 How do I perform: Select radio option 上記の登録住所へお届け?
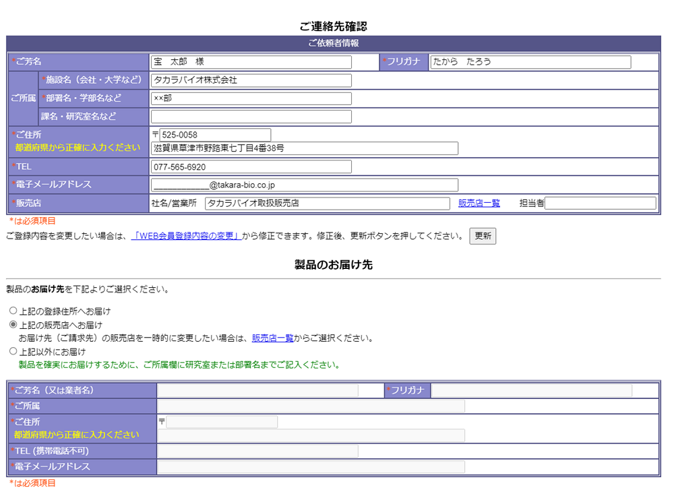[x=13, y=311]
